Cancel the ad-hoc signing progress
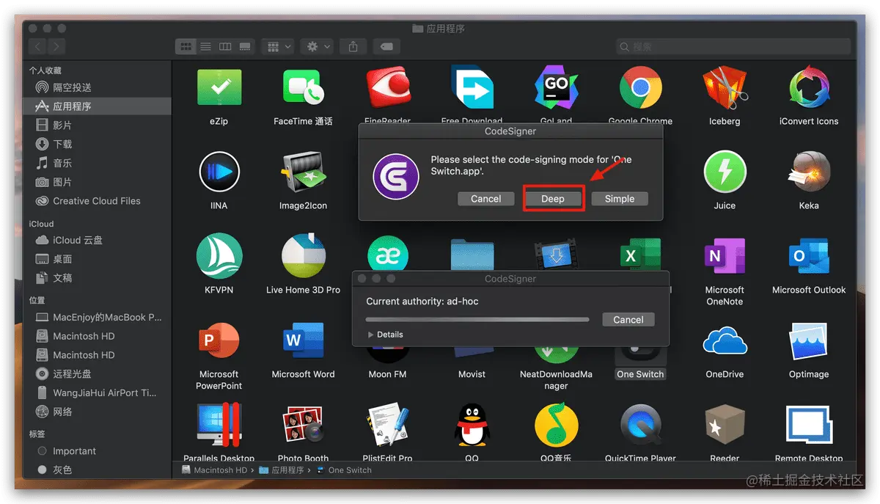 pyautogui.click(x=628, y=320)
